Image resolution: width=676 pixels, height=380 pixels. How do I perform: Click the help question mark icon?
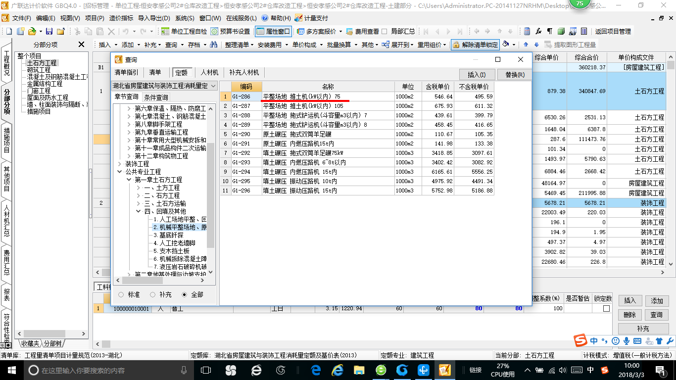[265, 18]
